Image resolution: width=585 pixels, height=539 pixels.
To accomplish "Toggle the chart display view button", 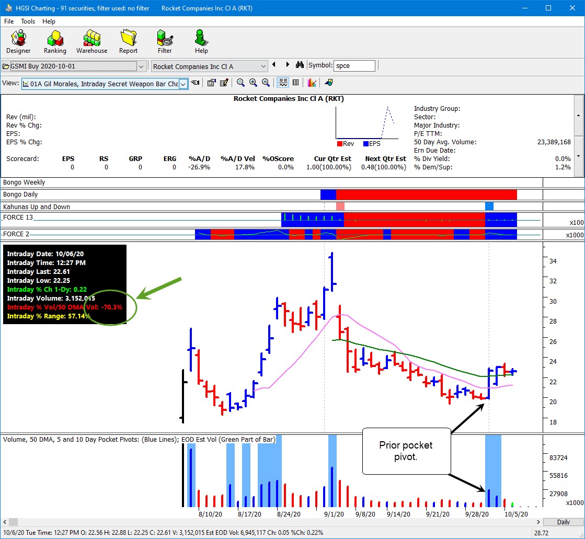I will (x=283, y=83).
